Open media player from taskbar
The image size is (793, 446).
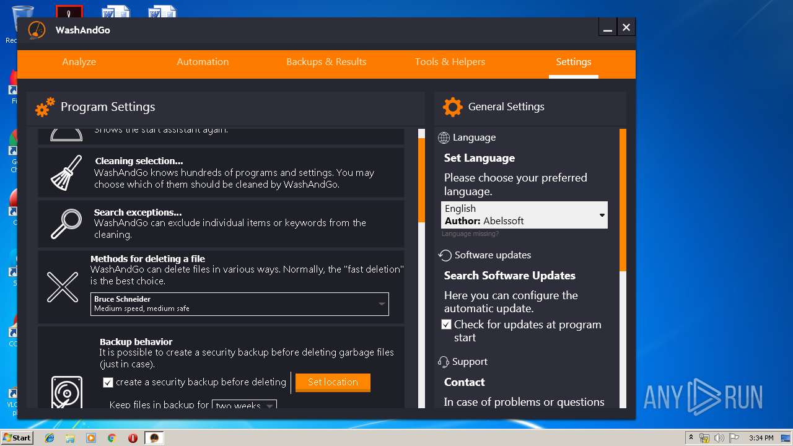pyautogui.click(x=91, y=438)
